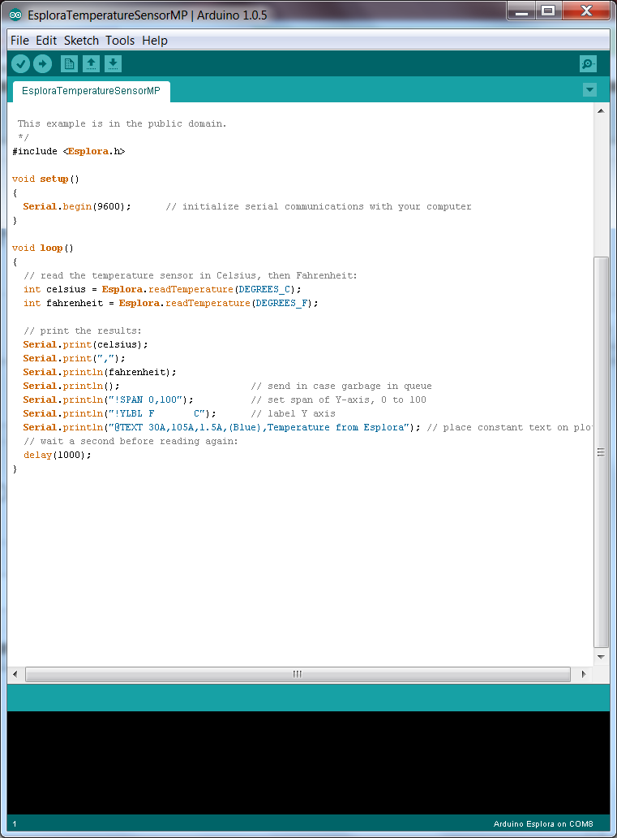Click the Verify sketch checkmark icon

(x=20, y=64)
